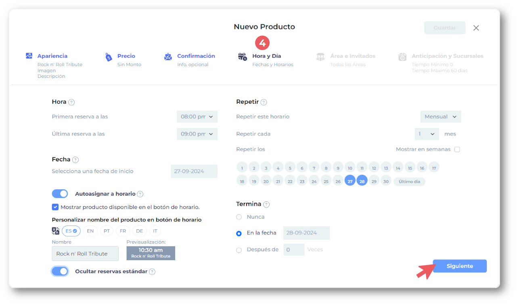This screenshot has height=305, width=517.
Task: Click the 10:30 am preview button
Action: pyautogui.click(x=151, y=253)
